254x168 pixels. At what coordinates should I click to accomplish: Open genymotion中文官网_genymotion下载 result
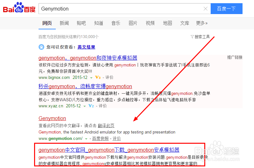point(109,150)
